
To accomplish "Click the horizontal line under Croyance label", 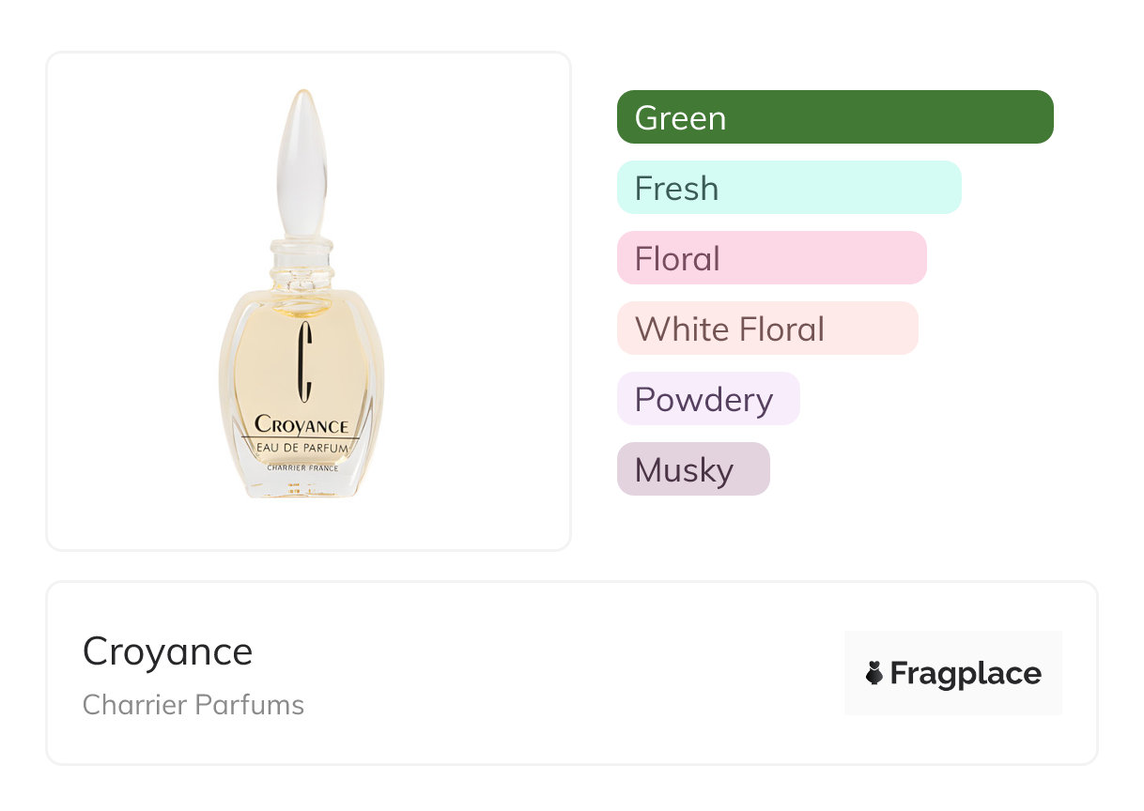I will (x=301, y=437).
